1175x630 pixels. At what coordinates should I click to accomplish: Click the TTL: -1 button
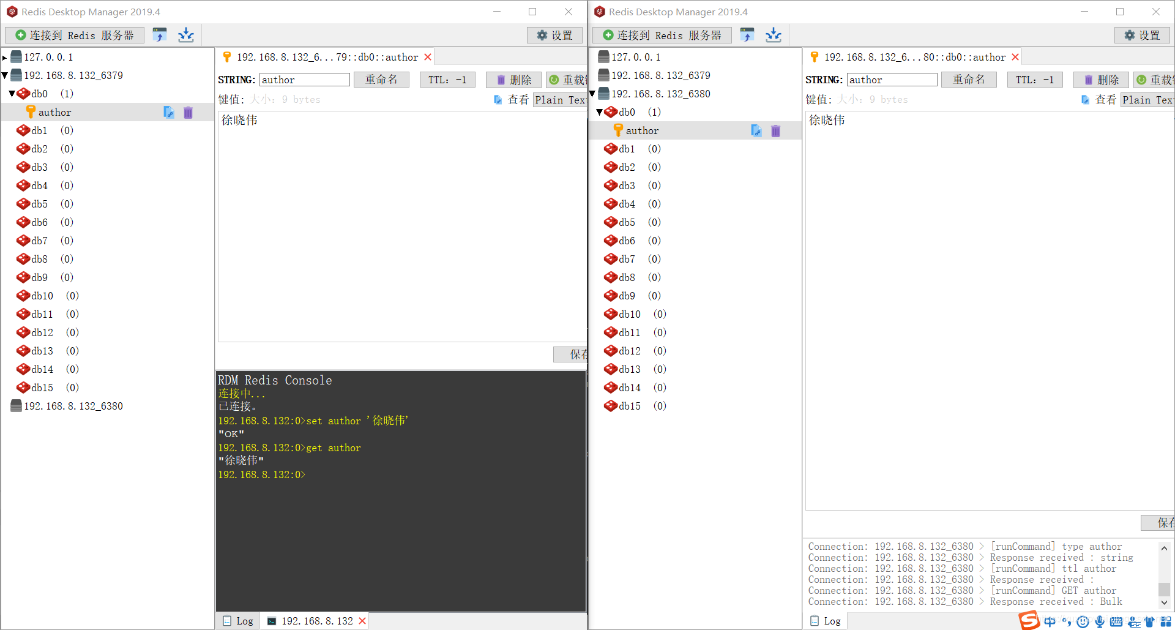(447, 80)
